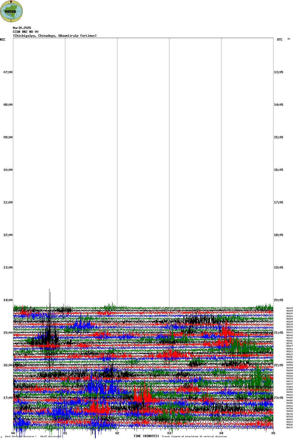Click the TIME (MINUTES) axis label
This screenshot has height=440, width=294.
point(146,436)
